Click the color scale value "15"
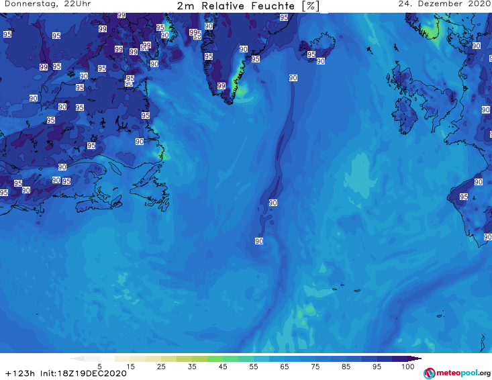Viewport: 492px width, 380px height. (130, 366)
